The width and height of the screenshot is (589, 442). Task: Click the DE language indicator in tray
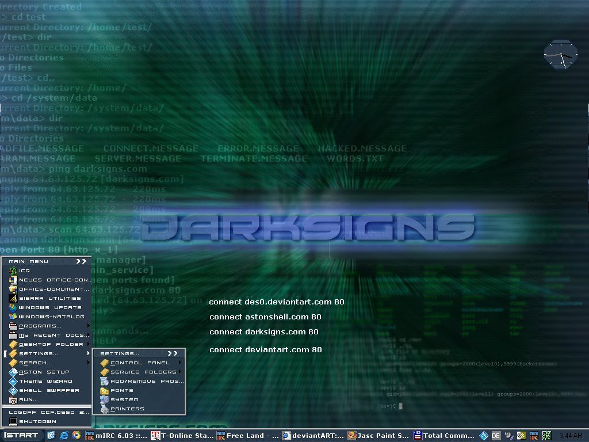point(496,436)
